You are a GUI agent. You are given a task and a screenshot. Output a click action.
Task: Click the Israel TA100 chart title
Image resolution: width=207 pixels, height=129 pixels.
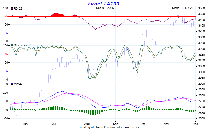coord(103,4)
